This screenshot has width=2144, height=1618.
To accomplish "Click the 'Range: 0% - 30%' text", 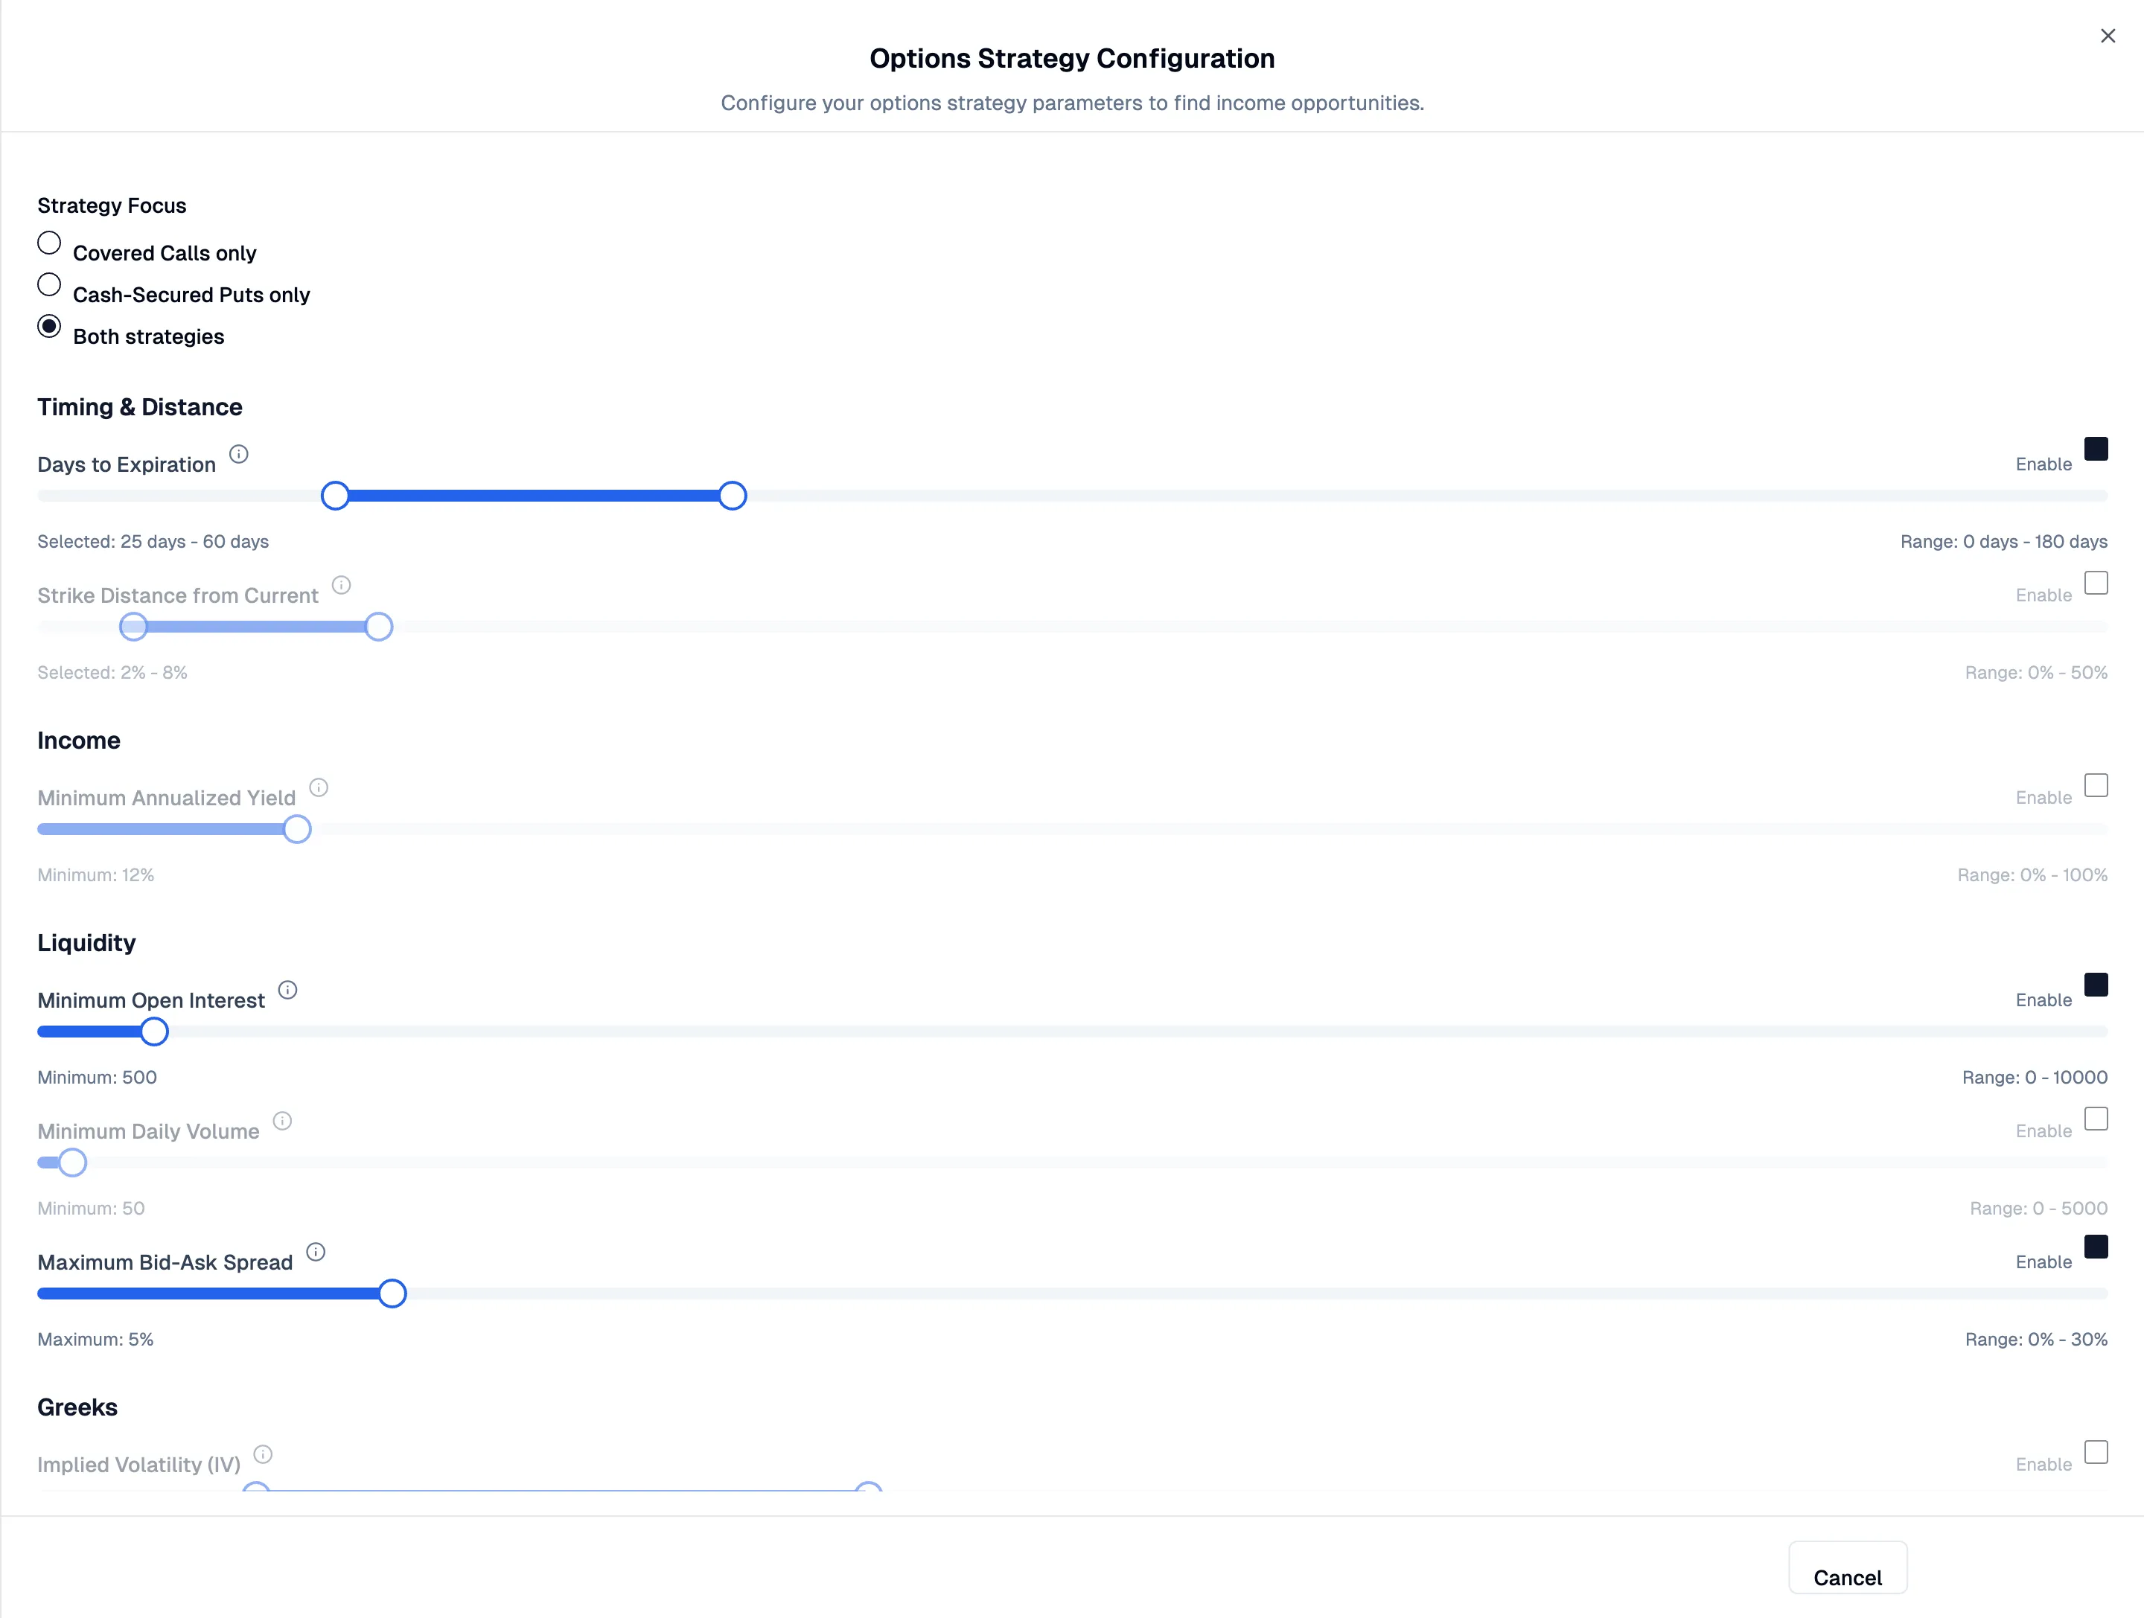I will 2035,1339.
